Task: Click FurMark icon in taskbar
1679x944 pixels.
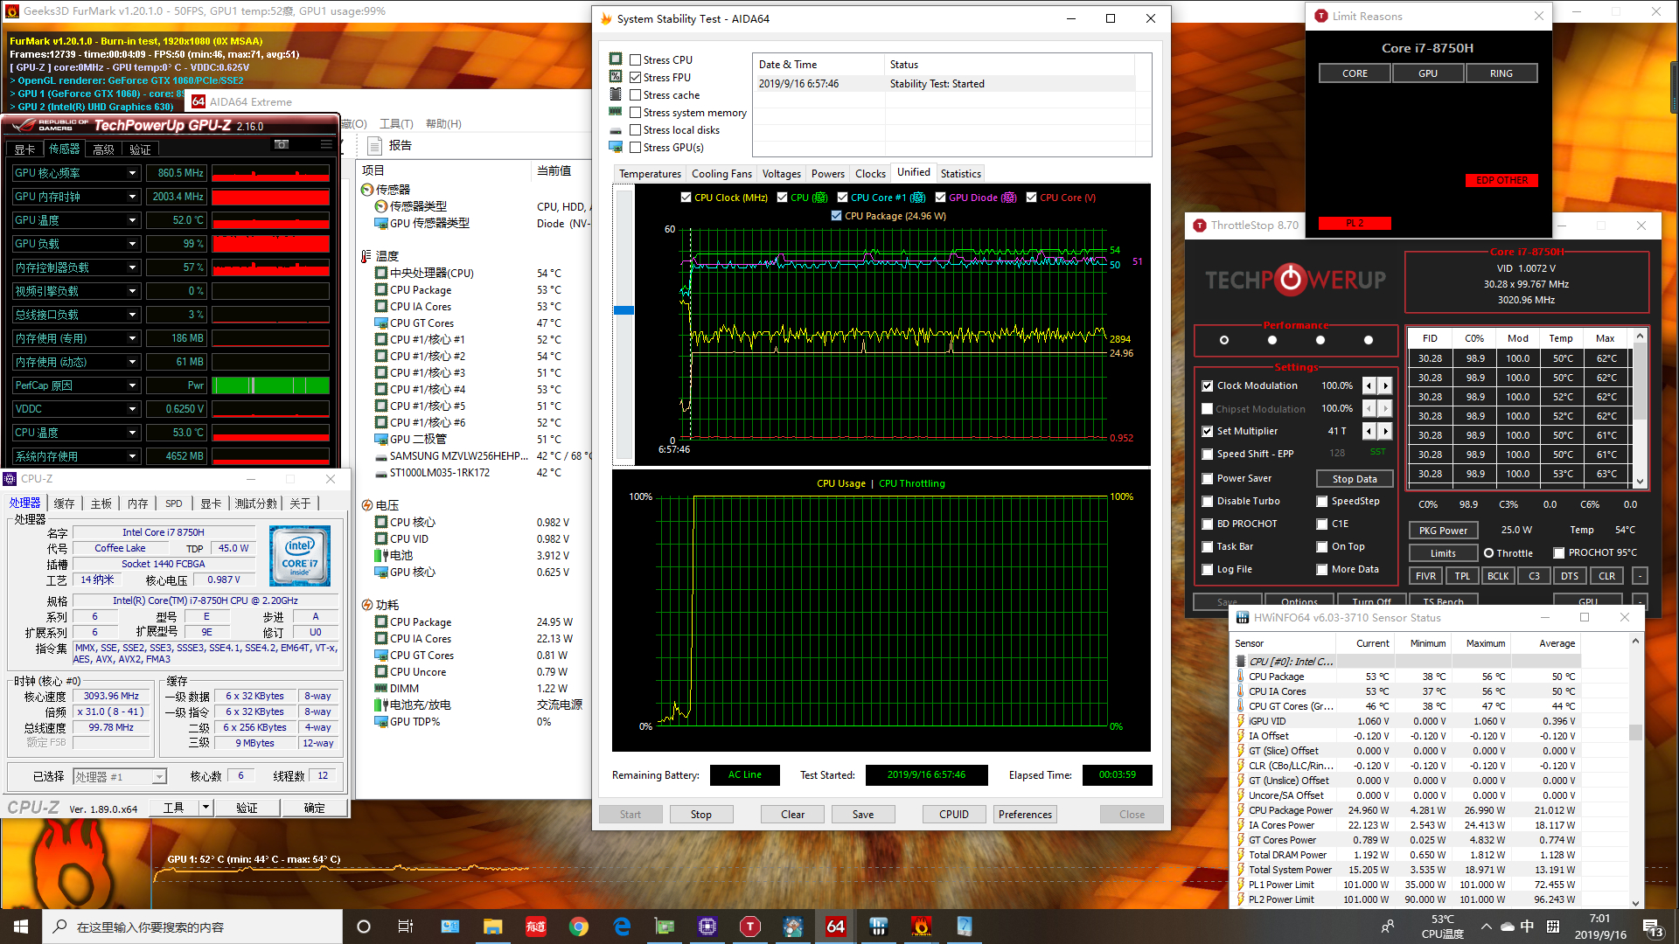Action: tap(922, 927)
